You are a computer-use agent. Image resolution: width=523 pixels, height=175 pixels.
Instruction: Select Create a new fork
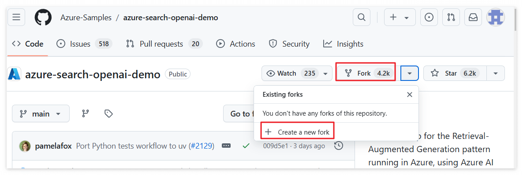click(x=298, y=132)
